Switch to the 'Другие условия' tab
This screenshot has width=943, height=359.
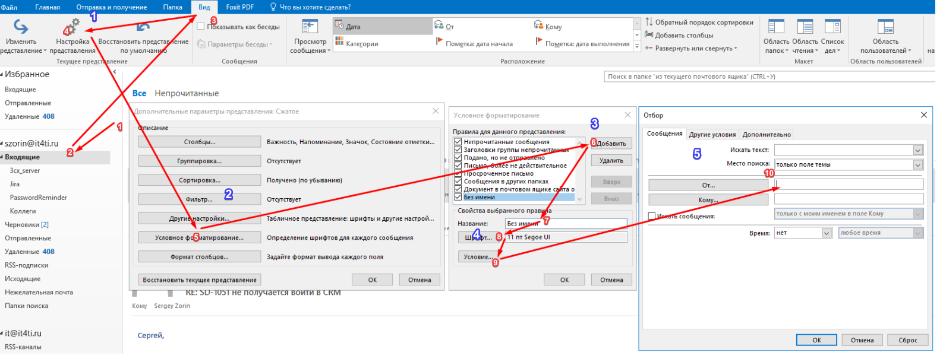(x=712, y=135)
